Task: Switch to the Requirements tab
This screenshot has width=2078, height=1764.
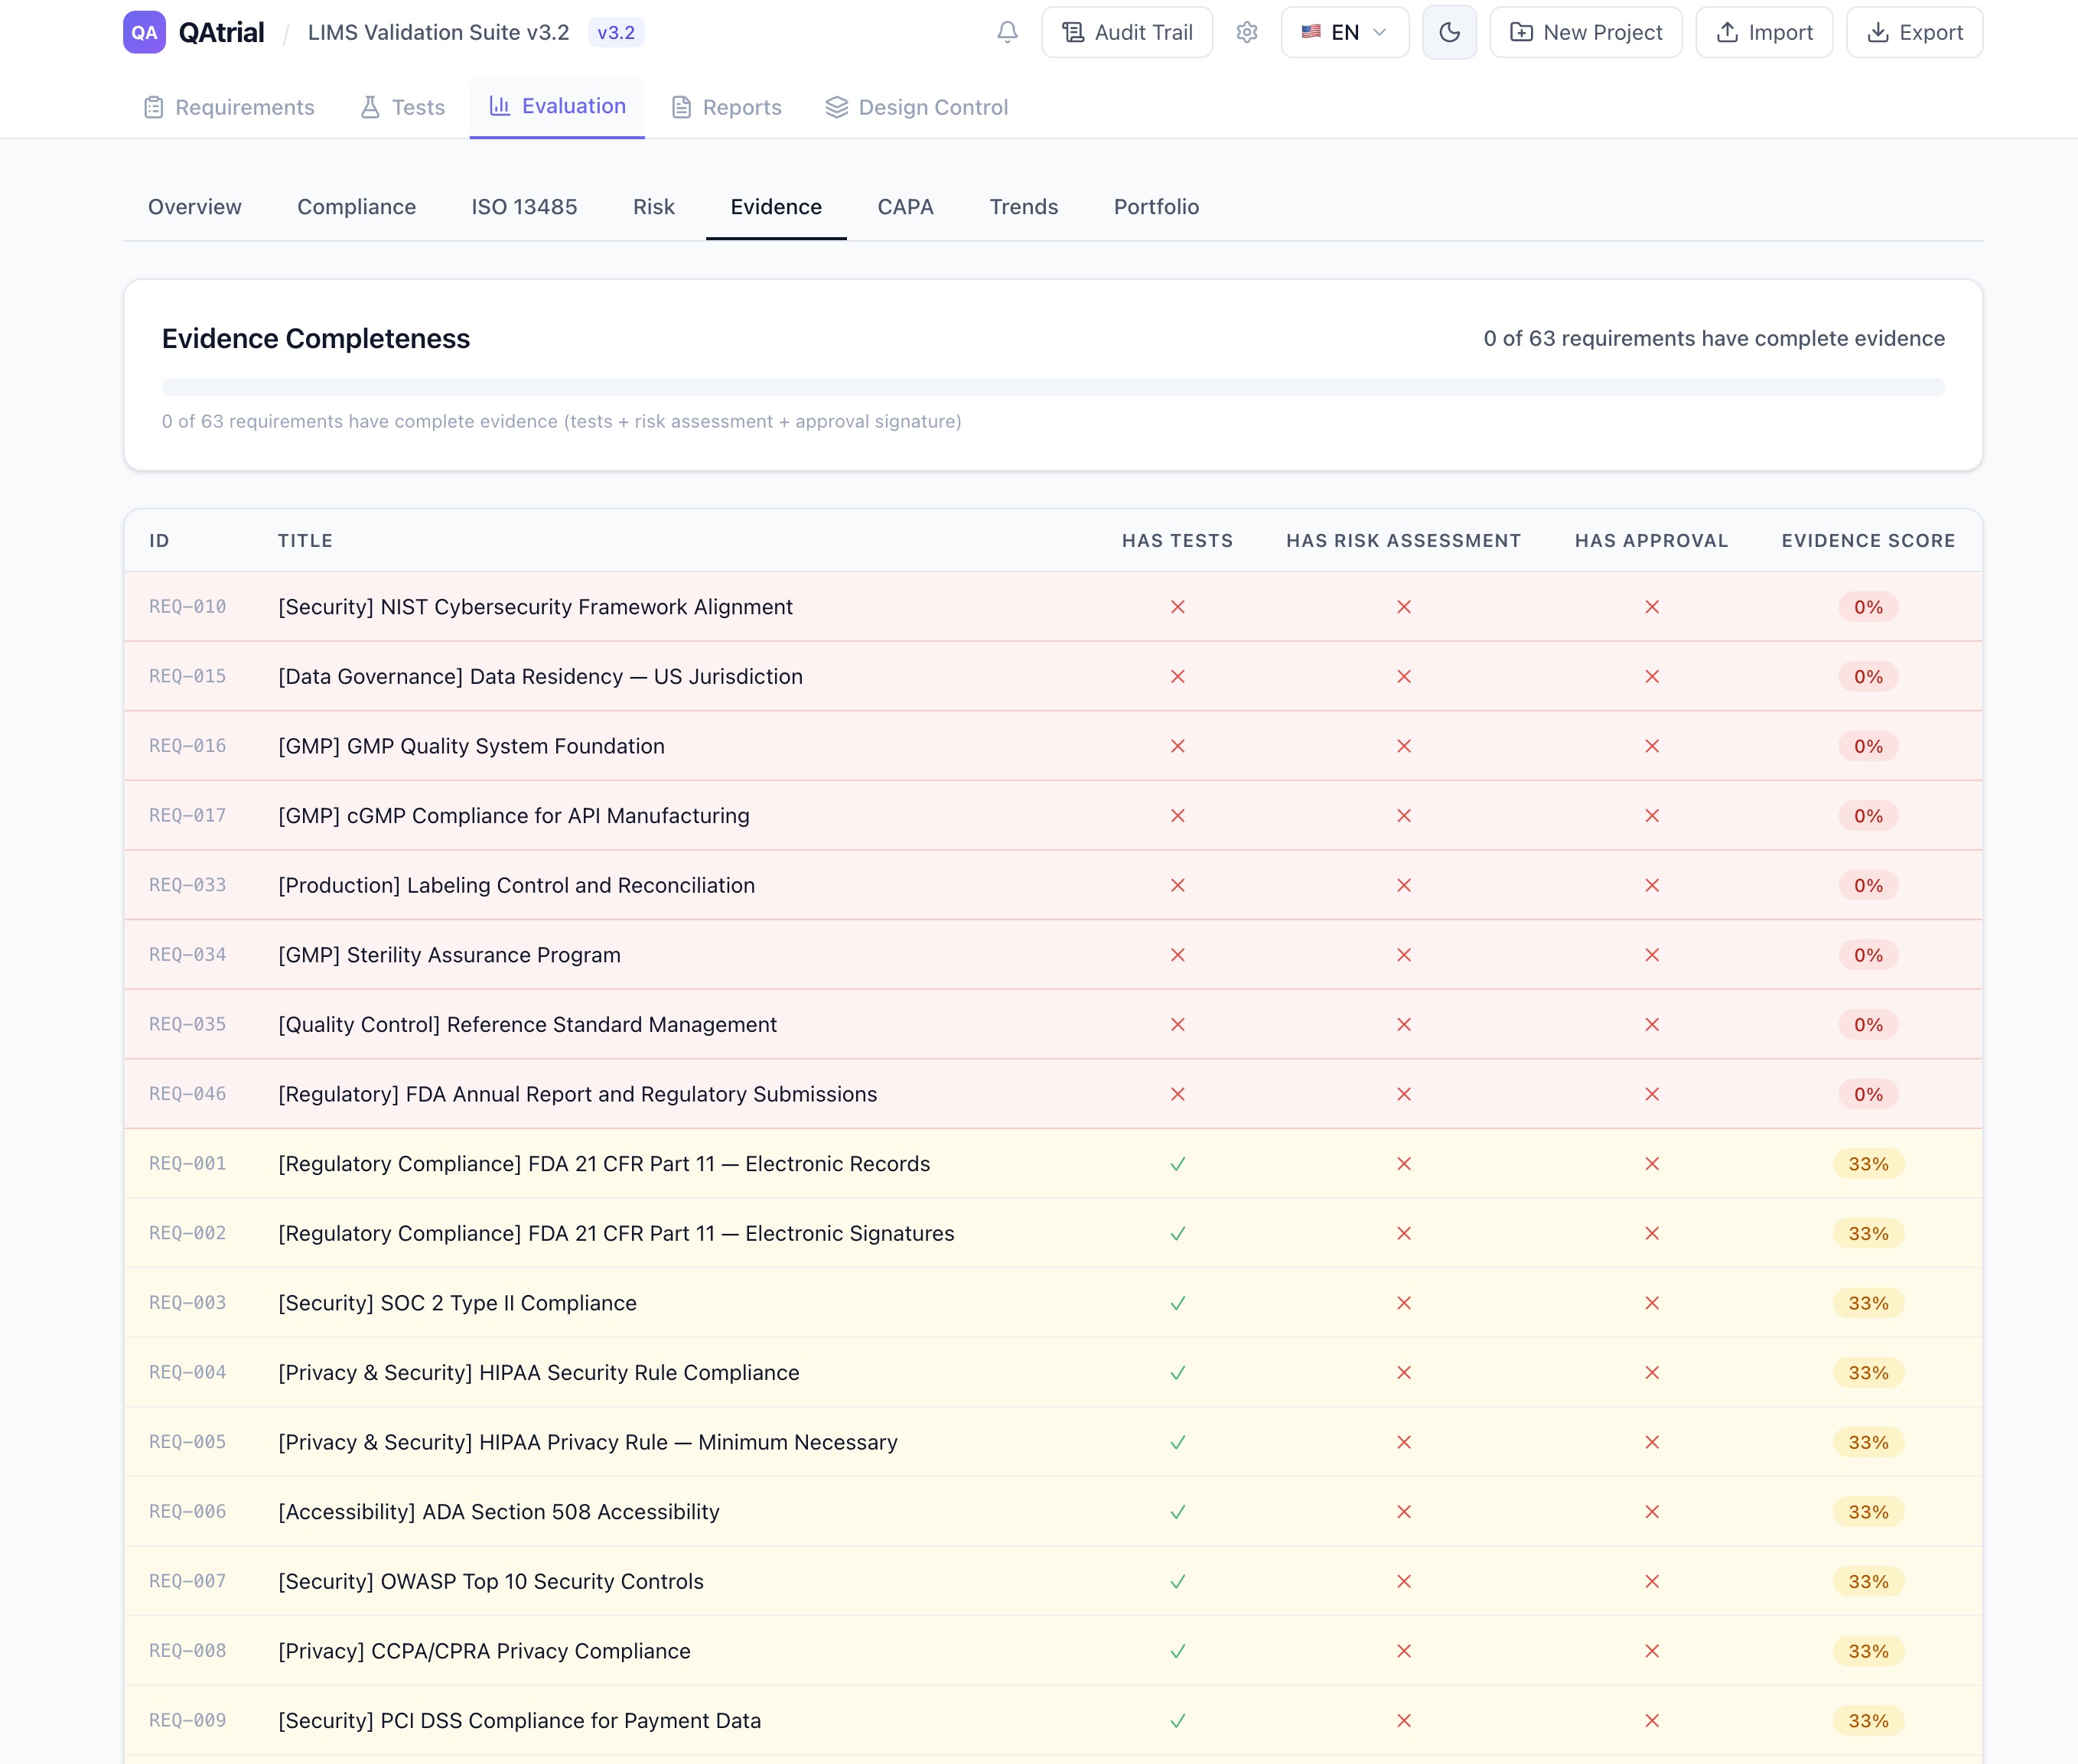Action: [229, 107]
